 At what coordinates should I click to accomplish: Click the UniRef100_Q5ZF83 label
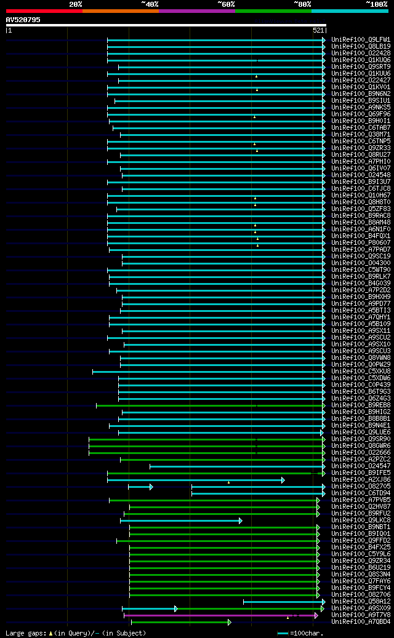click(361, 209)
